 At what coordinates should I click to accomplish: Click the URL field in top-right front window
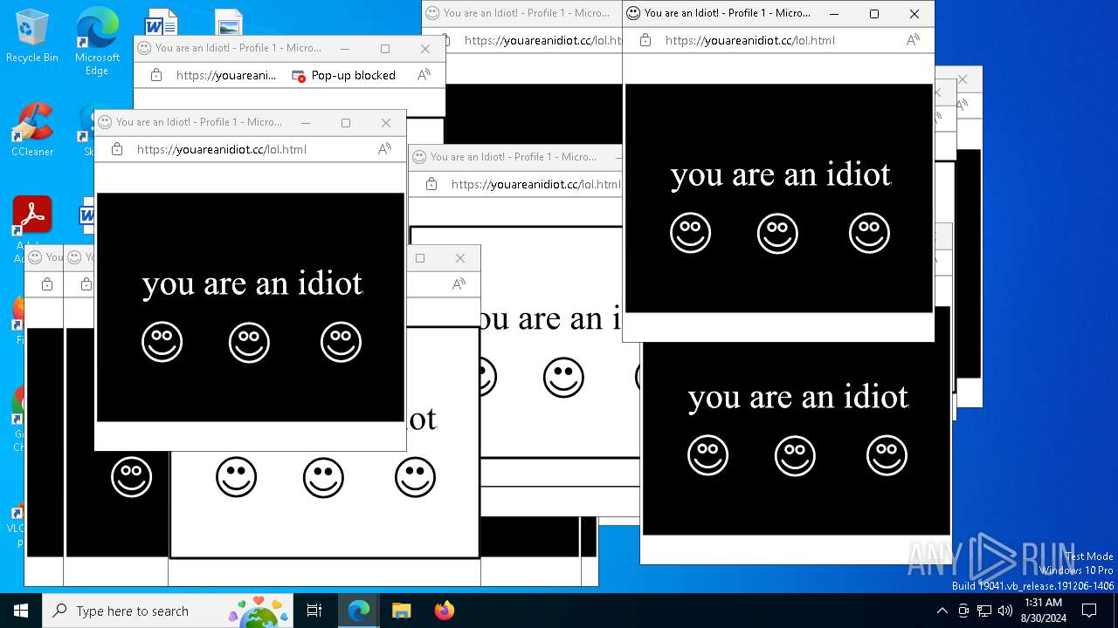[749, 40]
